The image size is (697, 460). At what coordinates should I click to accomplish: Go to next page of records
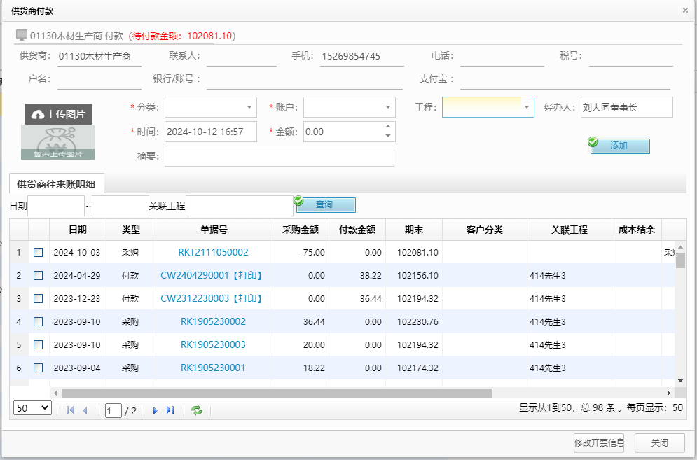point(155,411)
